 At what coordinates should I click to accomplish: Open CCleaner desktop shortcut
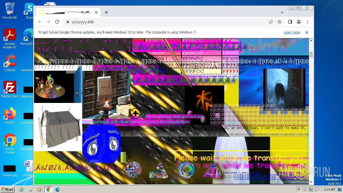pos(10,63)
